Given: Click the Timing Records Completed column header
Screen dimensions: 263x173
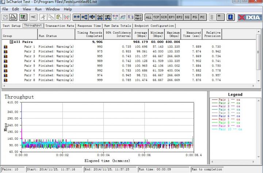Looking at the screenshot, I should [89, 34].
